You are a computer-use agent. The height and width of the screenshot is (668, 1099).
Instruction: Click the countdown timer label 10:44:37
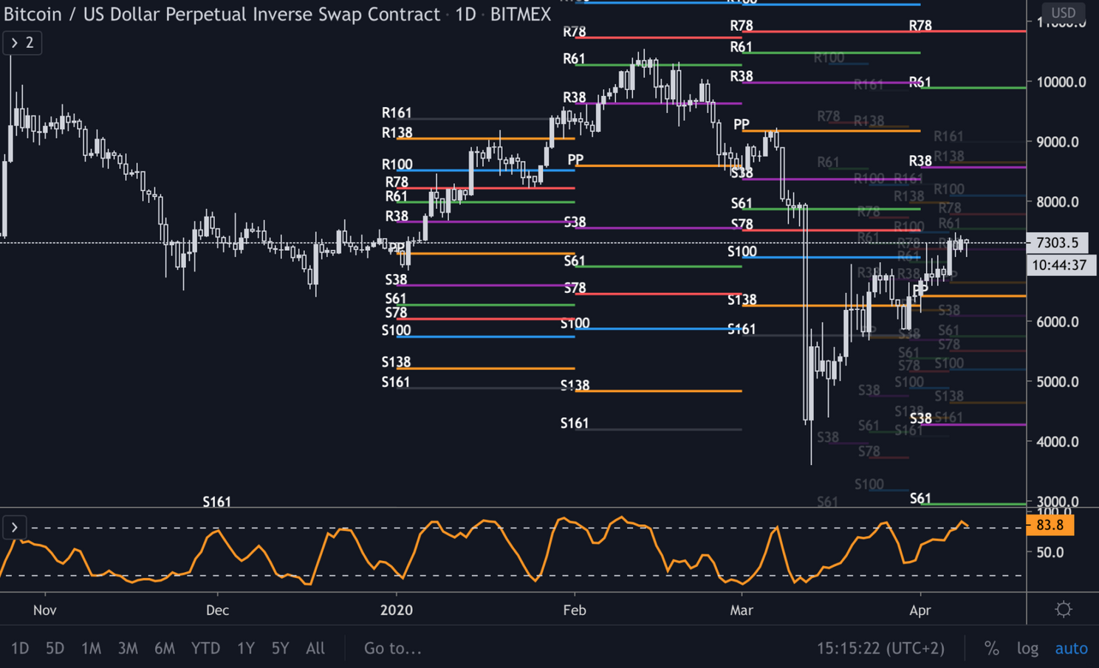pos(1061,265)
